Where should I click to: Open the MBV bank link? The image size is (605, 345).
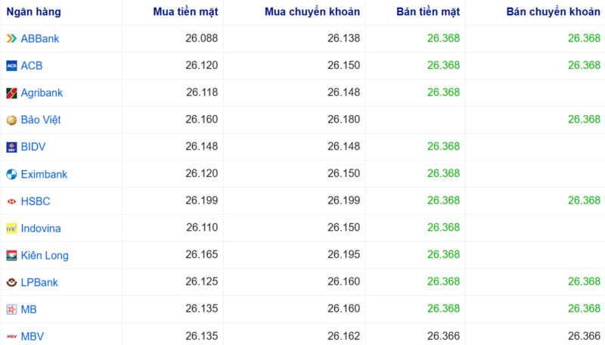33,337
